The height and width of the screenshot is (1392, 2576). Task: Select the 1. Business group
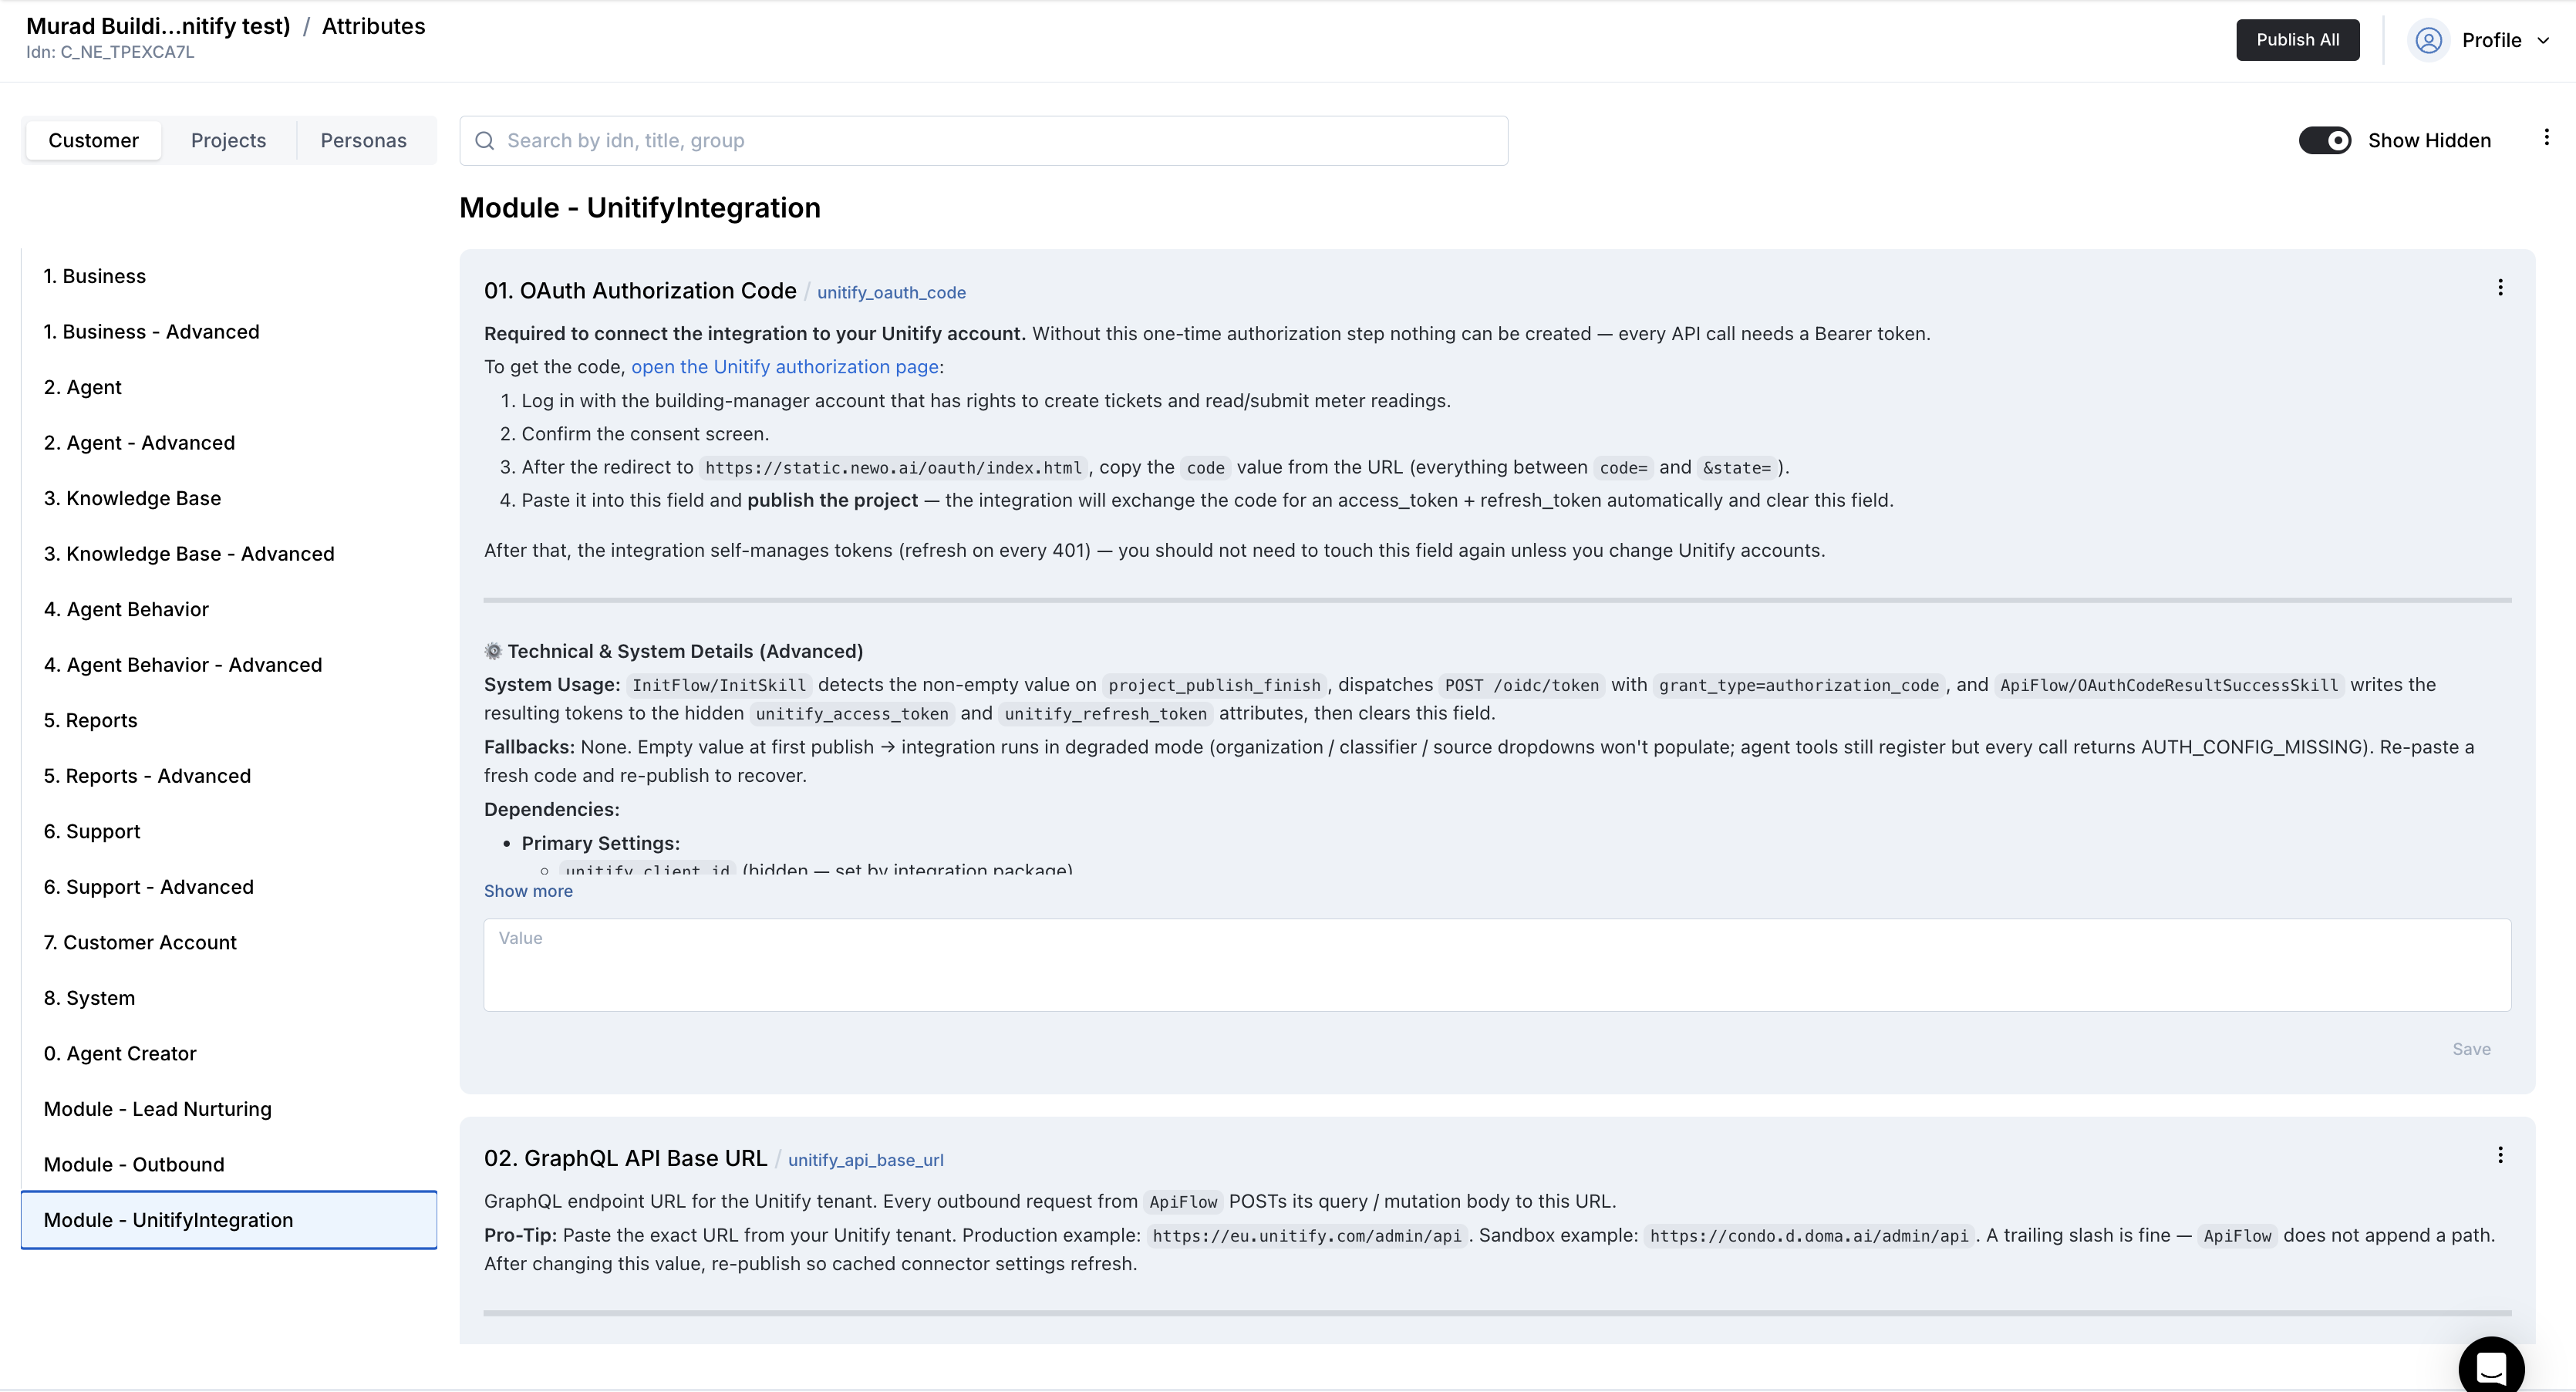coord(228,276)
